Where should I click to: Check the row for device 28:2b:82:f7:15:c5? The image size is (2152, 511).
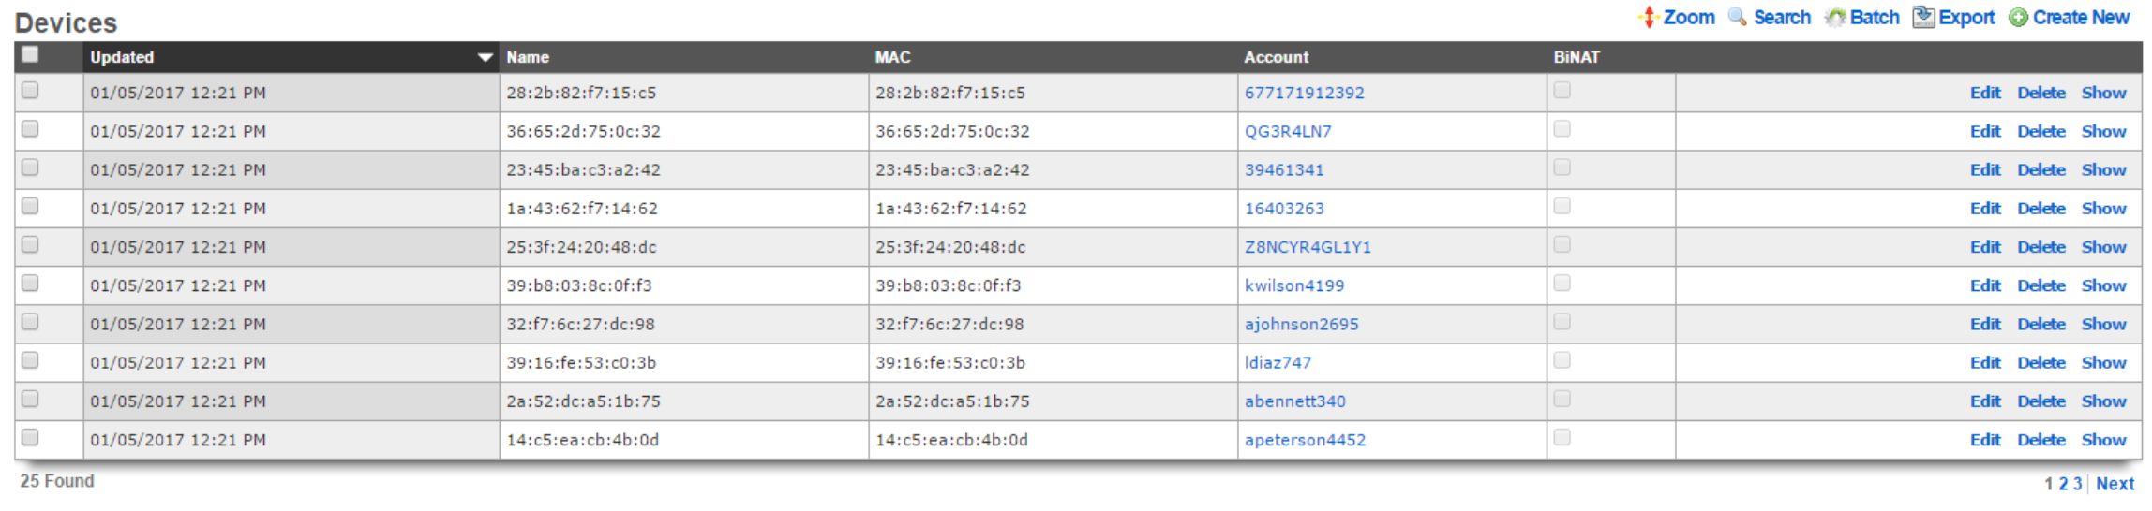coord(30,91)
